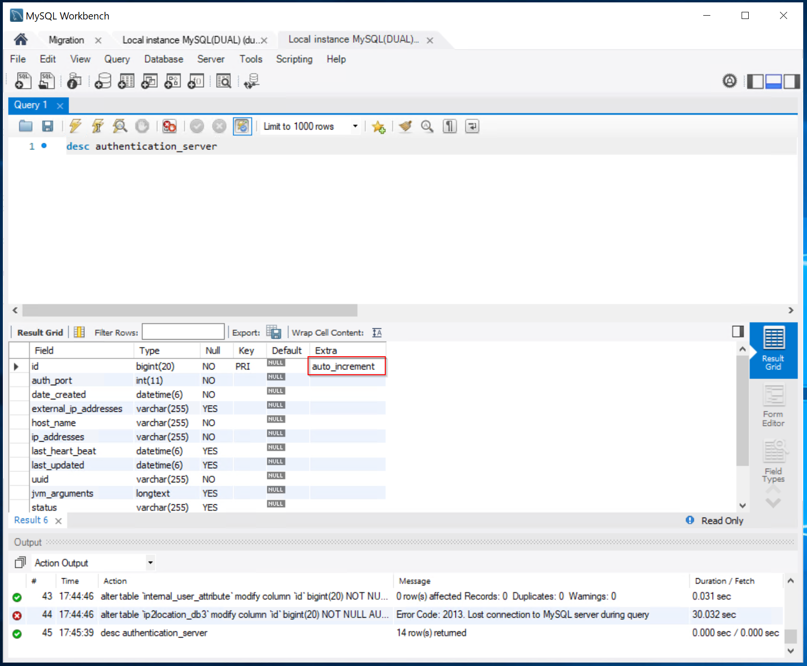Expand more result view options chevron
Image resolution: width=807 pixels, height=666 pixels.
point(773,503)
